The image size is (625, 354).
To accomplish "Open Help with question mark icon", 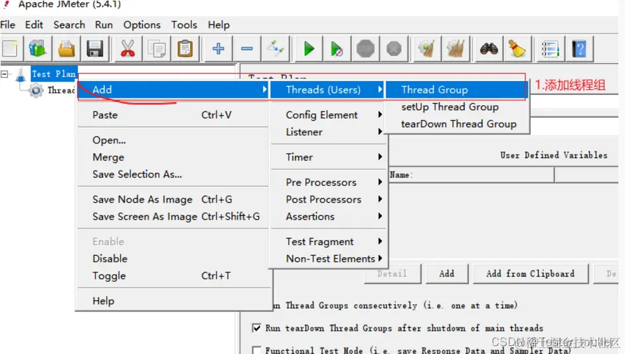I will [x=579, y=48].
